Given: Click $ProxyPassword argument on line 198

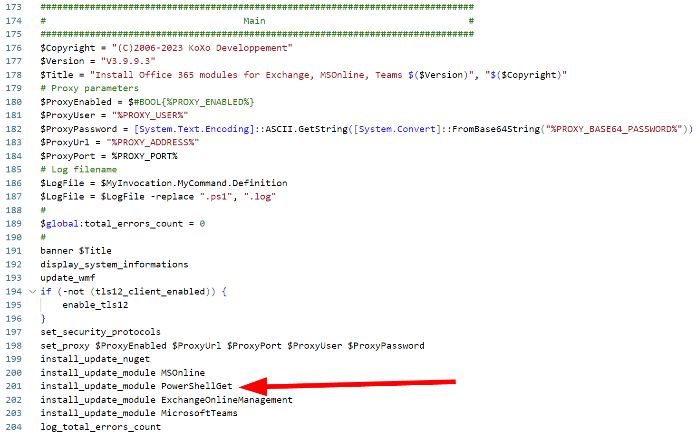Looking at the screenshot, I should coord(386,345).
